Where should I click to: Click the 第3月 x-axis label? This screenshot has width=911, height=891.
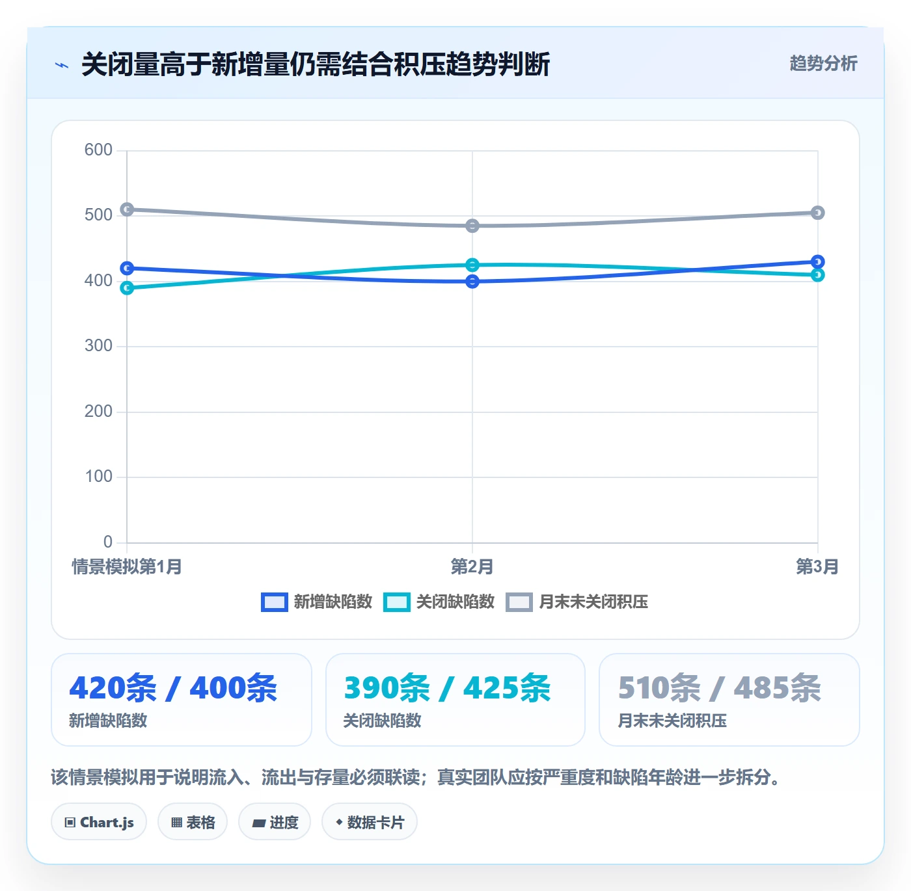(817, 566)
